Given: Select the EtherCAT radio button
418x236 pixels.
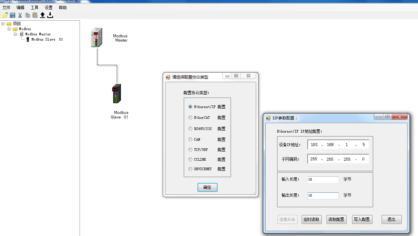Looking at the screenshot, I should (x=190, y=118).
